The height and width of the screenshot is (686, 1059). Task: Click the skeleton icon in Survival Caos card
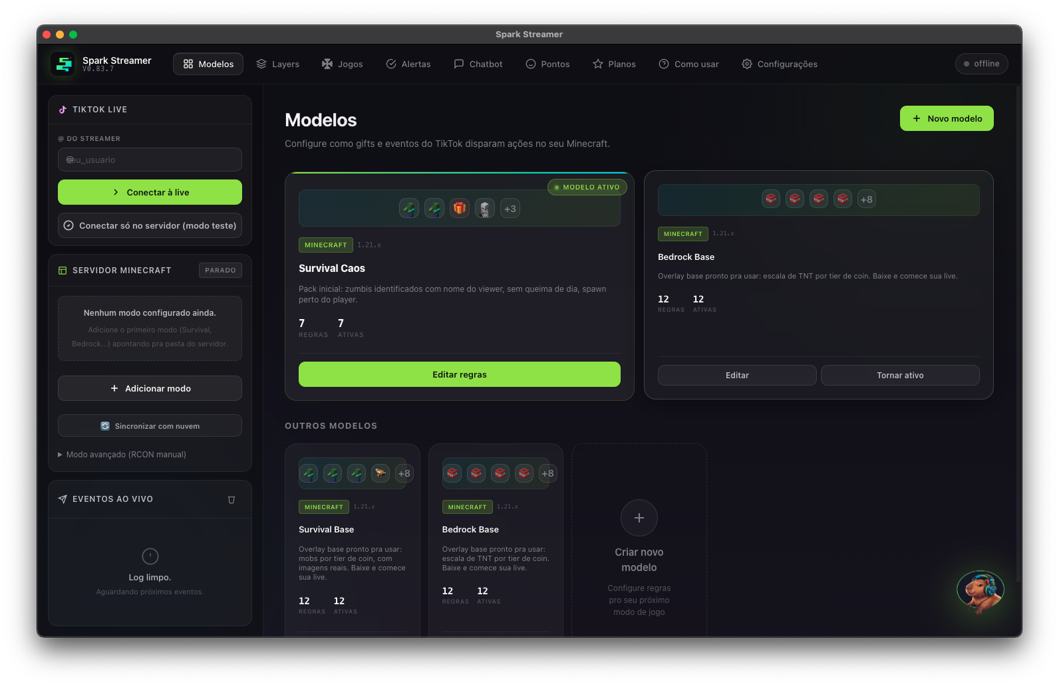click(485, 208)
